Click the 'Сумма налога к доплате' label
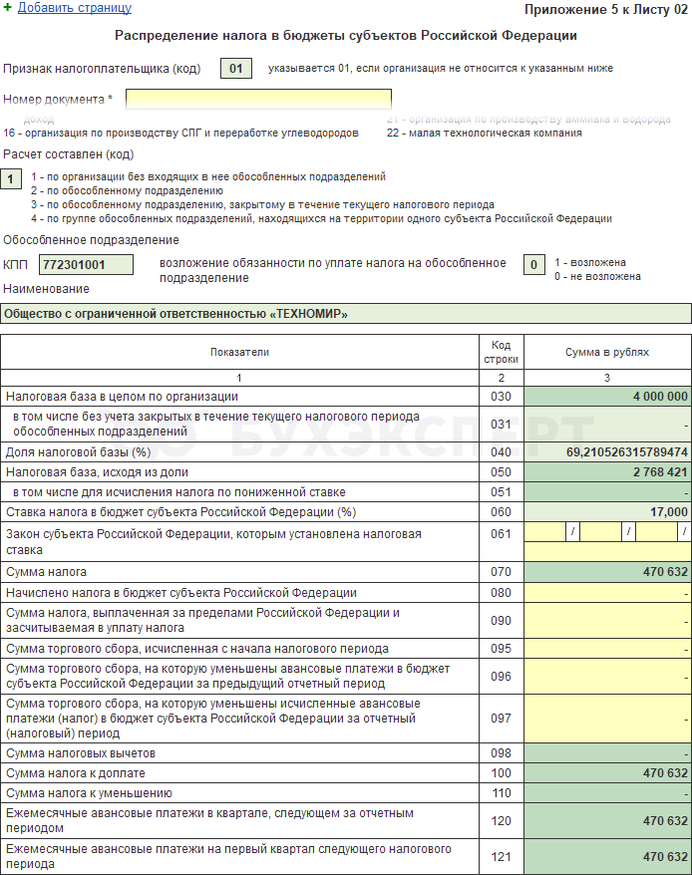Screen dimensions: 692x875 tap(76, 773)
